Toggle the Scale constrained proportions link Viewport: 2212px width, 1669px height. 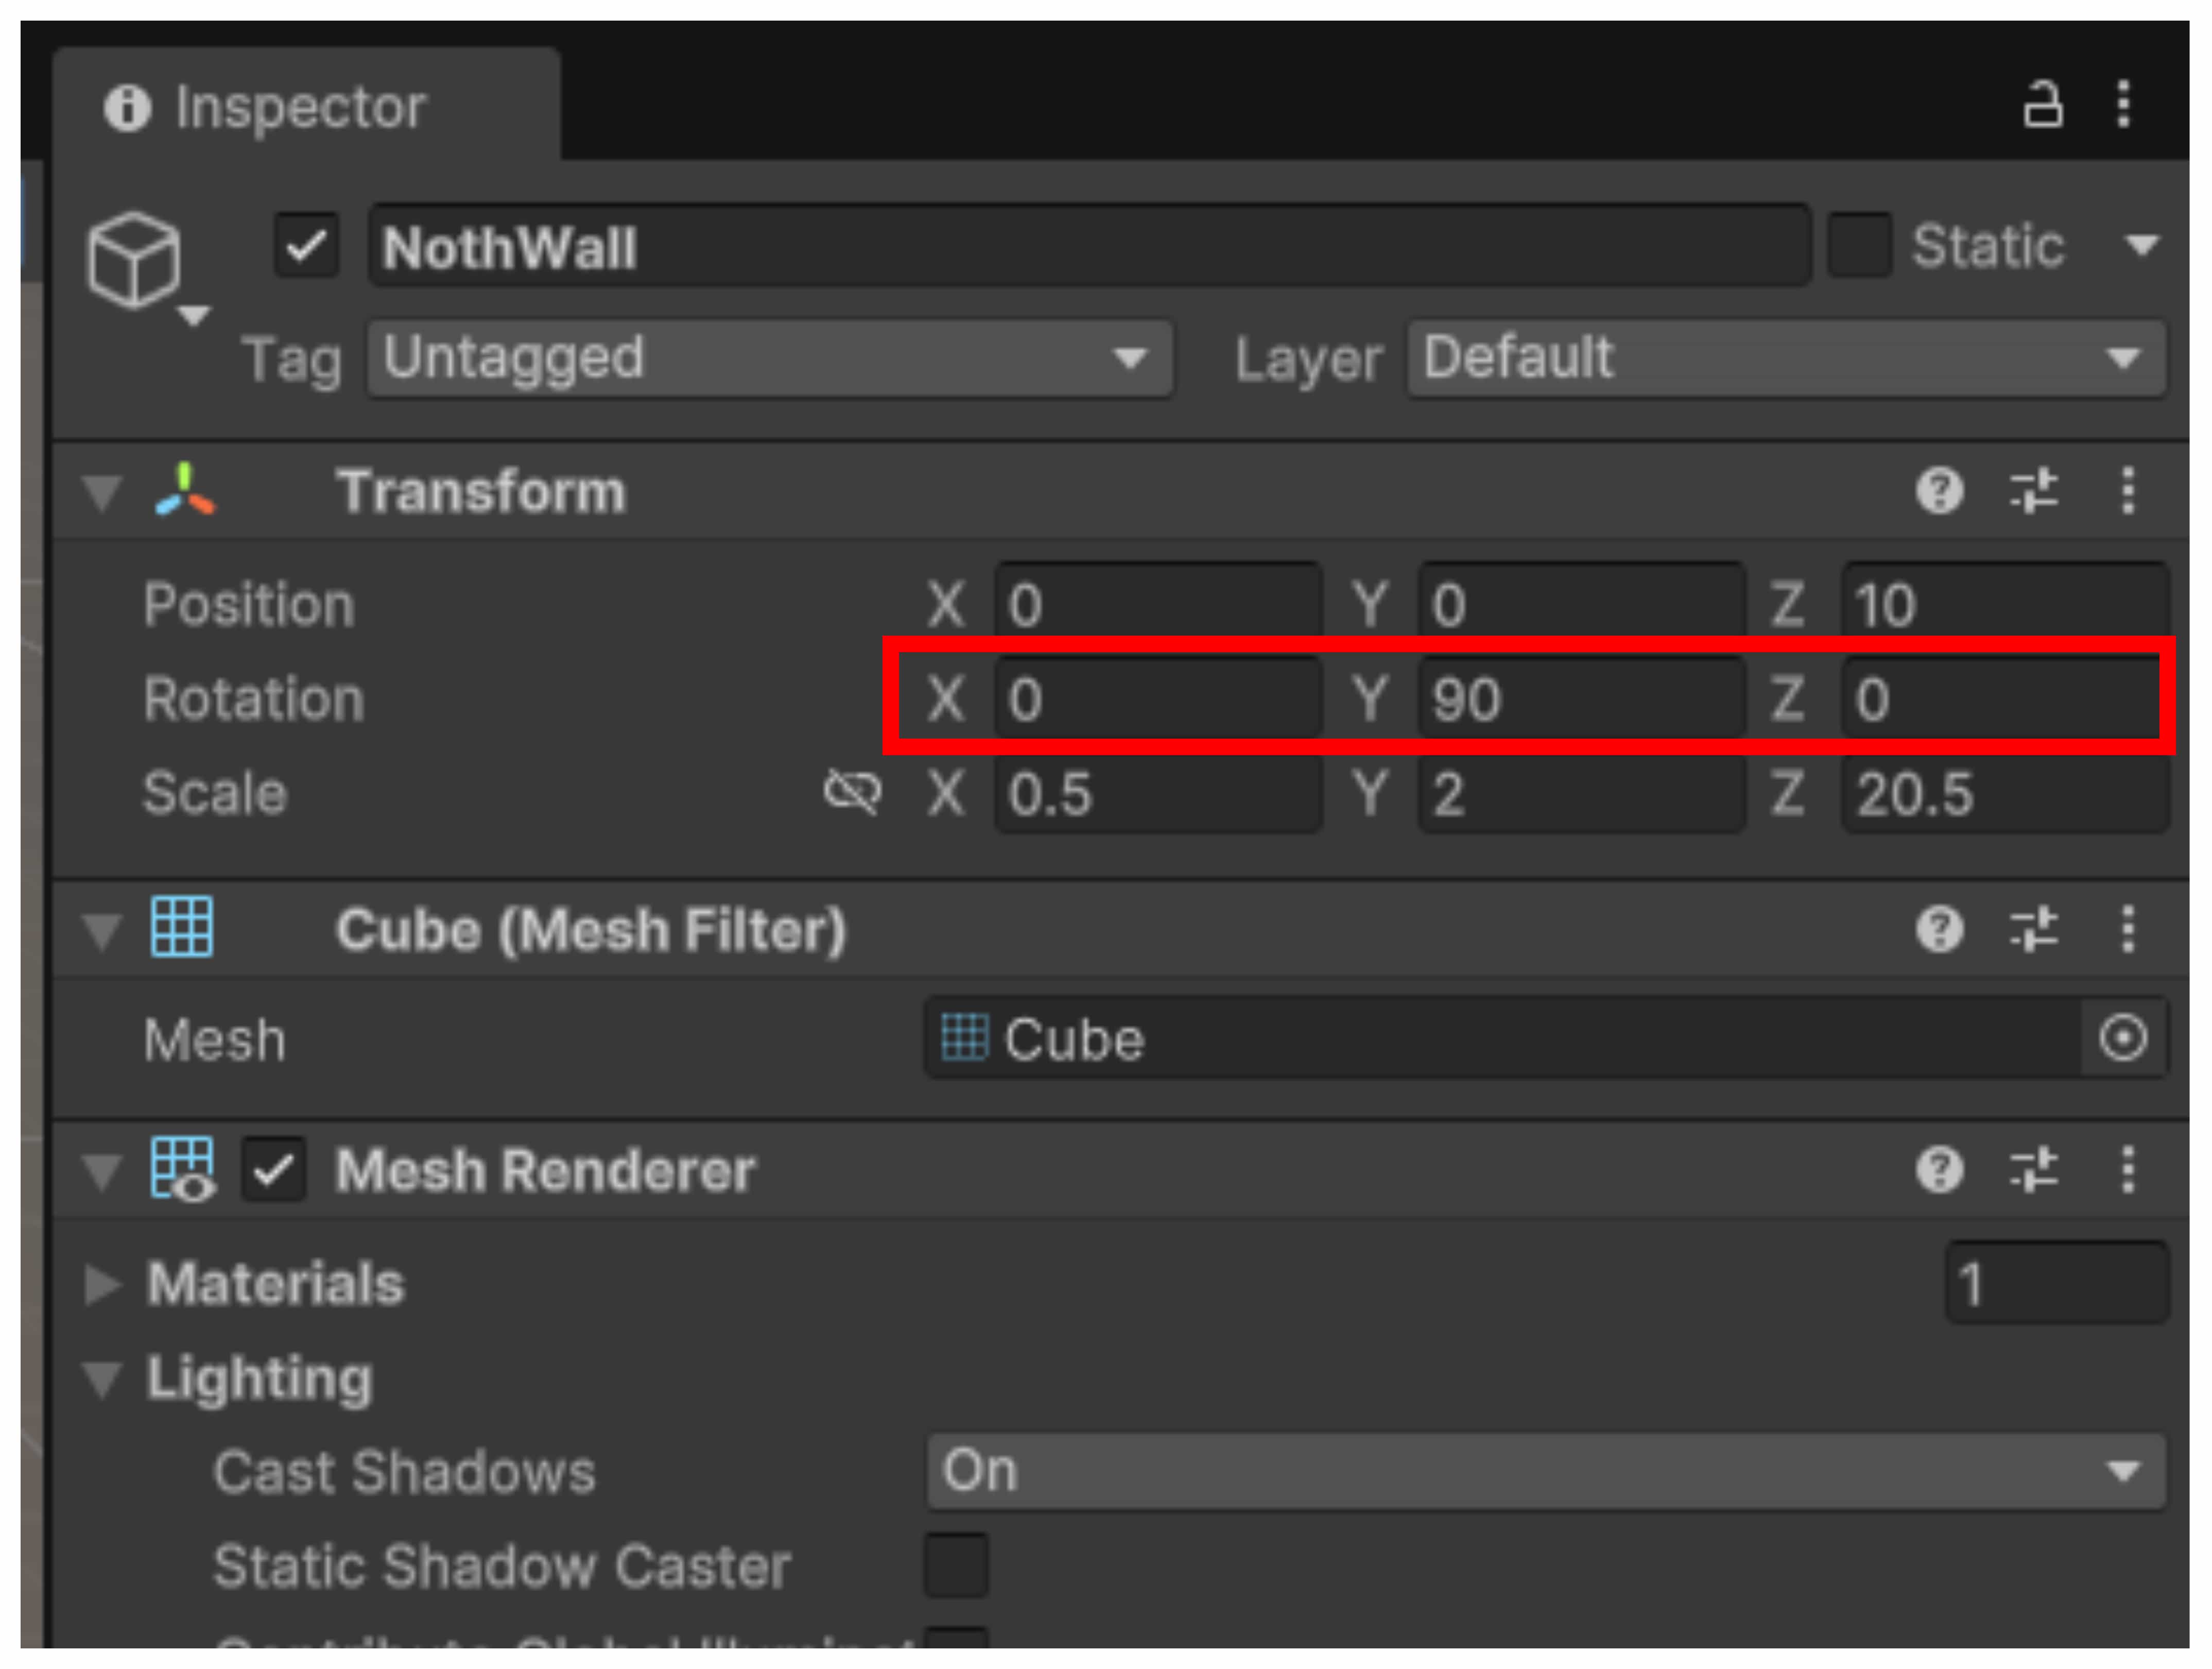tap(852, 793)
